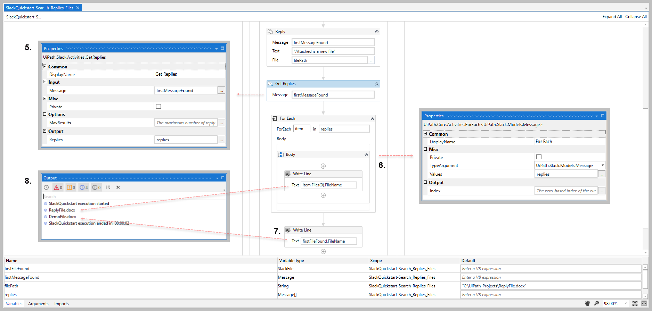The height and width of the screenshot is (311, 652).
Task: Collapse Output section in ForEach properties
Action: (x=425, y=182)
